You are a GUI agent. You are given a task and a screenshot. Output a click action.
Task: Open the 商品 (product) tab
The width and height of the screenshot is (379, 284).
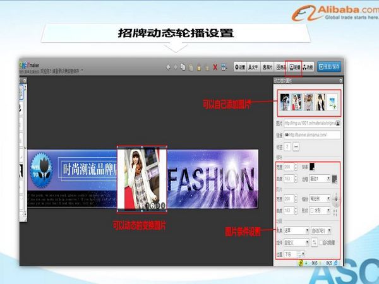click(x=280, y=67)
